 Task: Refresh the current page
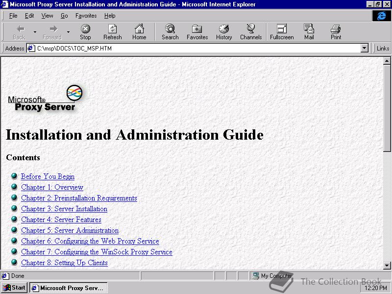113,32
